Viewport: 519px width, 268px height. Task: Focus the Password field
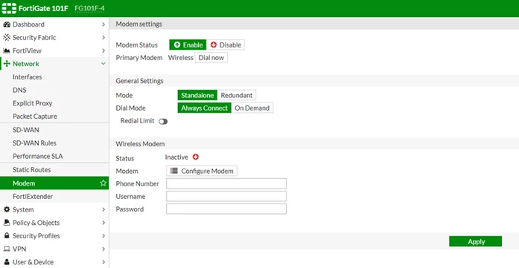226,209
